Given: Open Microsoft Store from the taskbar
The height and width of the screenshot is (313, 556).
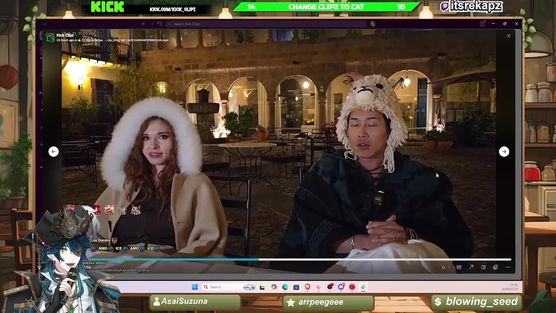Looking at the screenshot, I should [x=296, y=287].
